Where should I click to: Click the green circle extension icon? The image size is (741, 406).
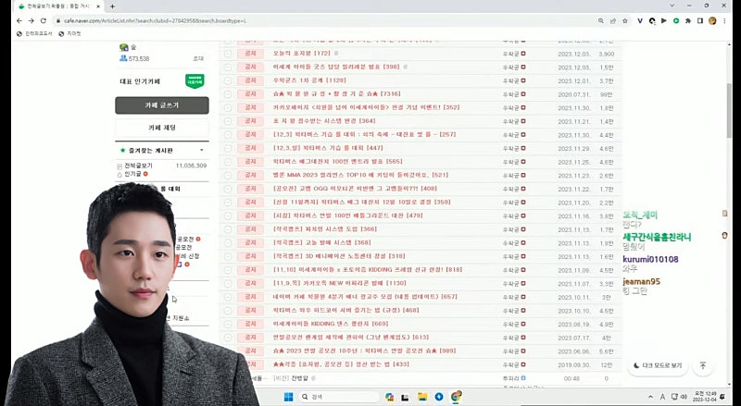click(676, 20)
